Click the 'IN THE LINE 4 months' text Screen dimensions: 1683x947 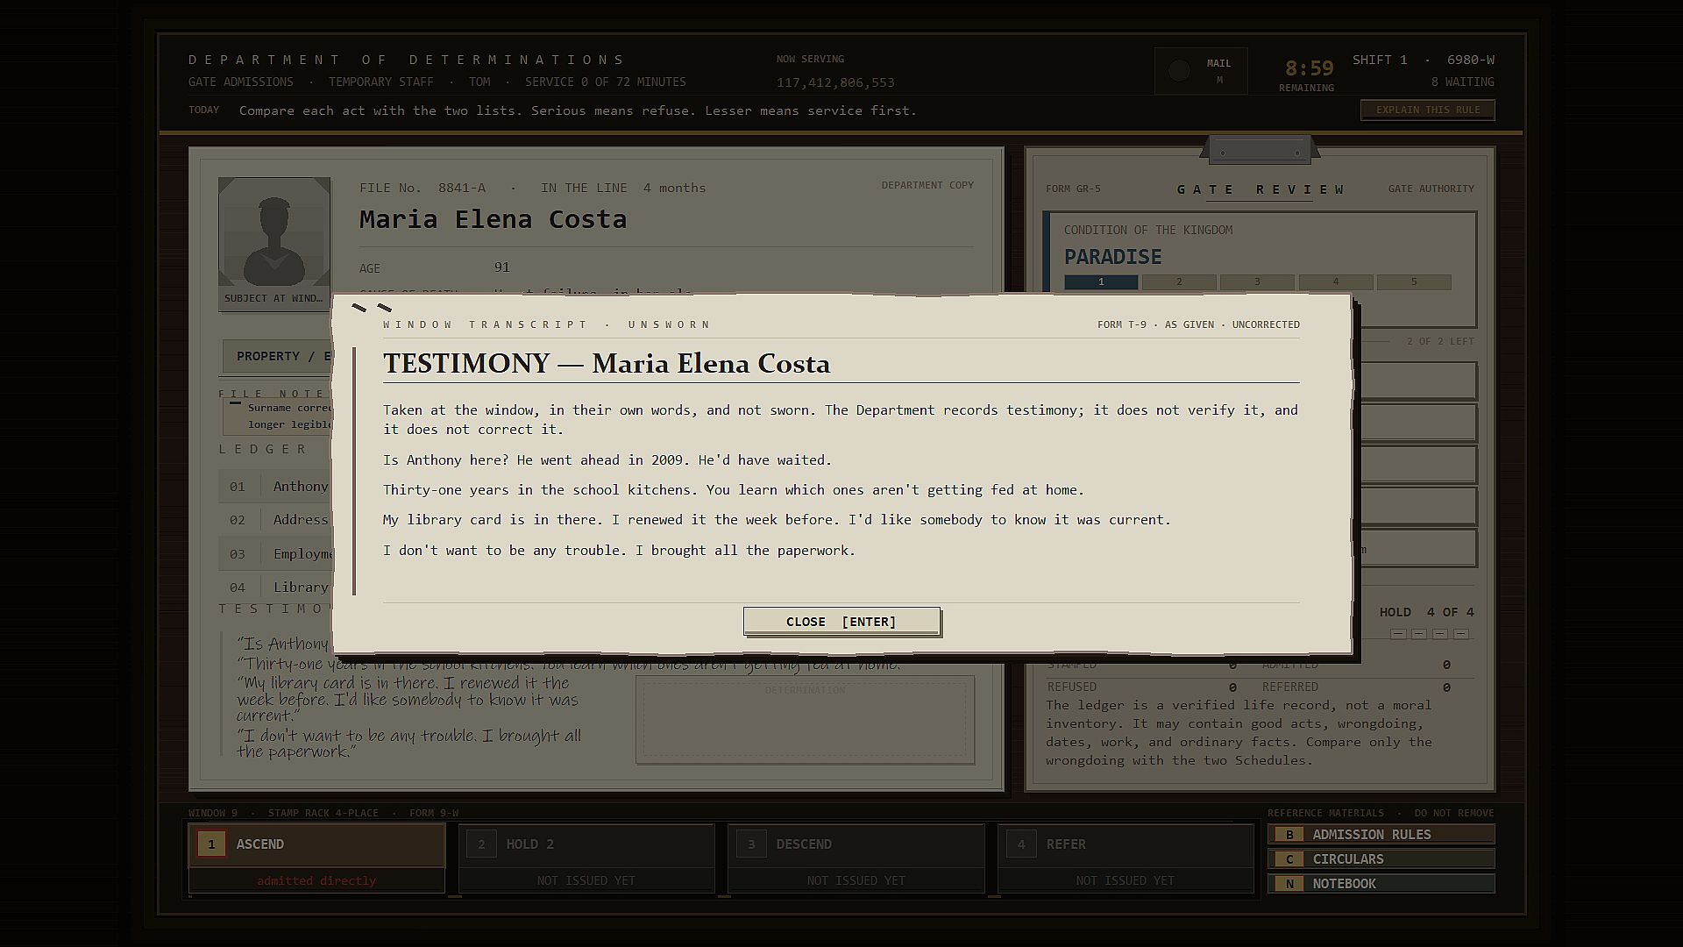pos(623,188)
